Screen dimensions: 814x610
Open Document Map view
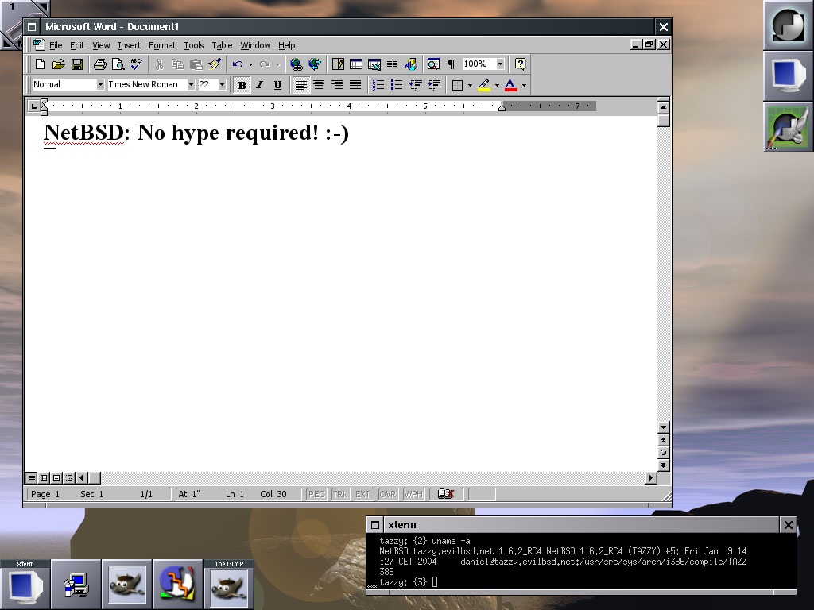click(x=433, y=64)
